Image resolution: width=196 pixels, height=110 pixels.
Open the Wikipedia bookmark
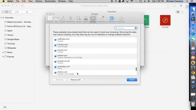pos(10,48)
